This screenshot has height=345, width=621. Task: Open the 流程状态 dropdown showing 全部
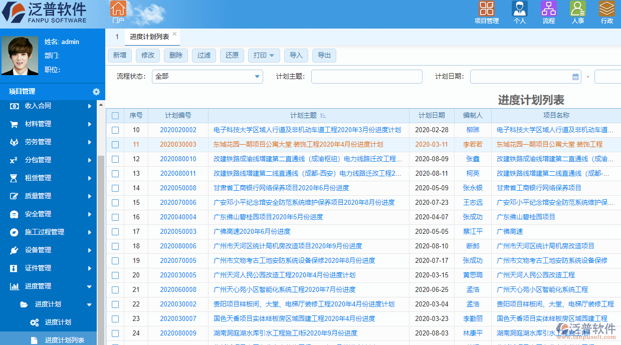coord(207,77)
